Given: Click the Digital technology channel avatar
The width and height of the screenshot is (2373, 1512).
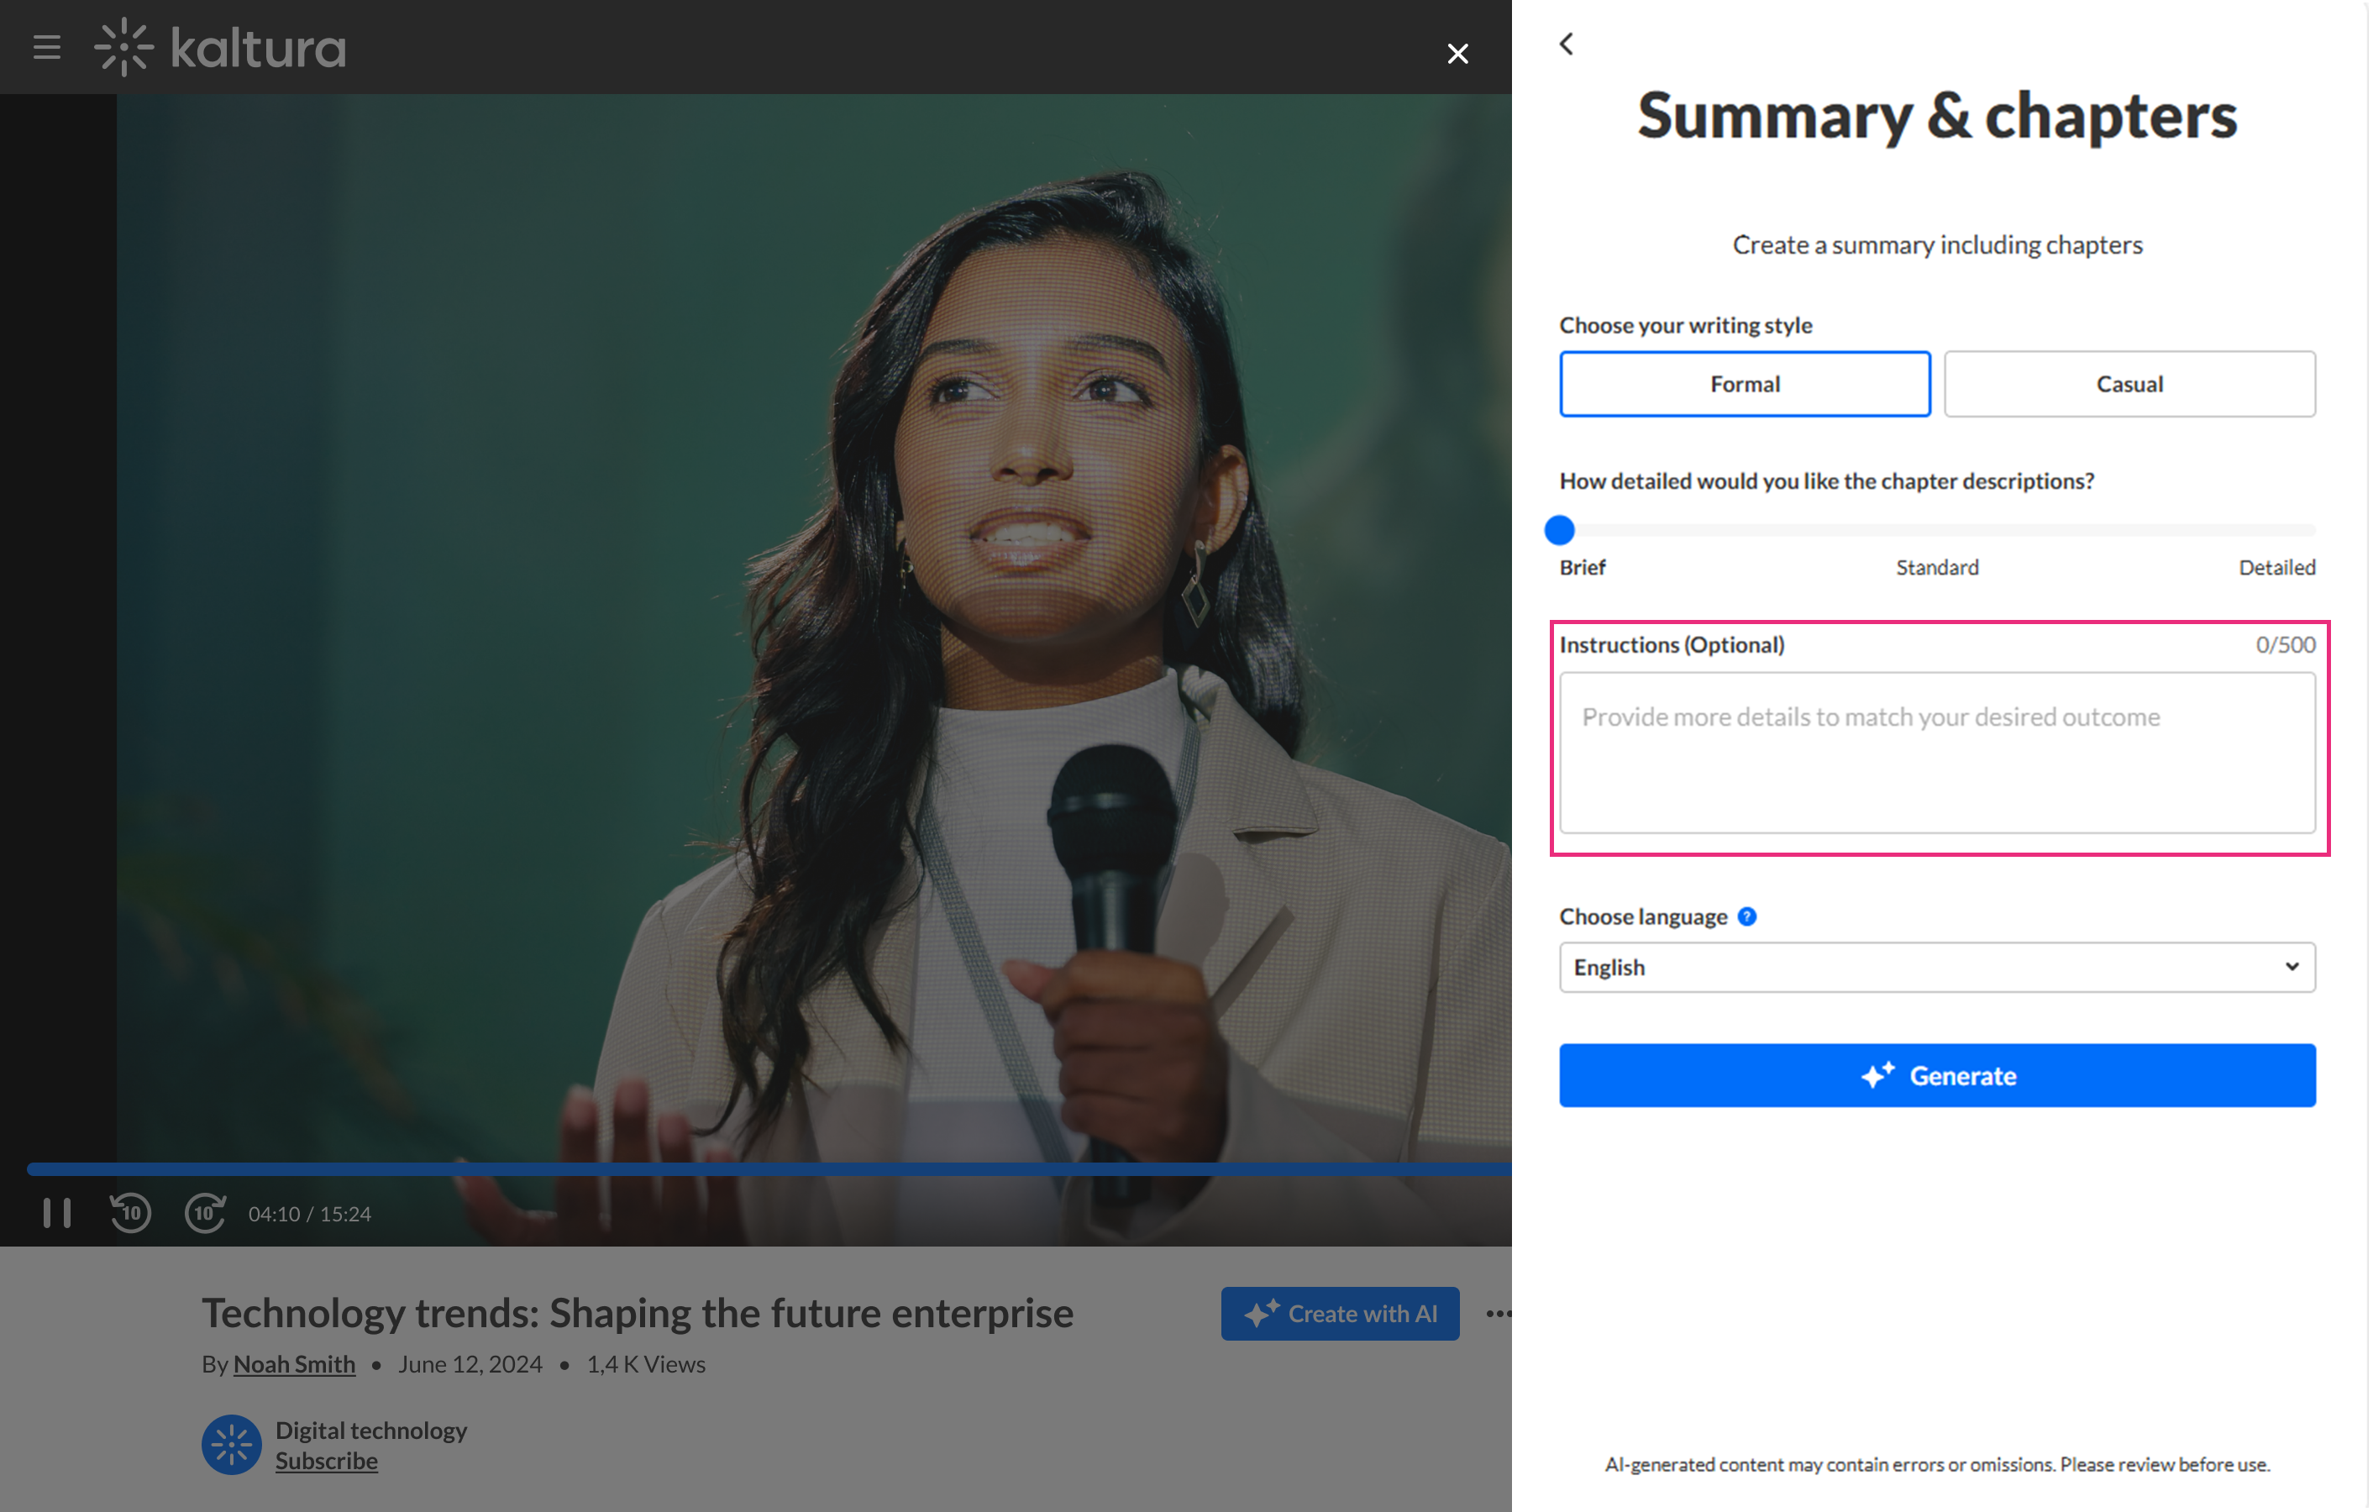Looking at the screenshot, I should coord(231,1444).
